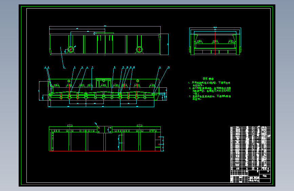The height and width of the screenshot is (191, 294).
Task: Click the central junction box in bottom view
Action: coord(105,129)
